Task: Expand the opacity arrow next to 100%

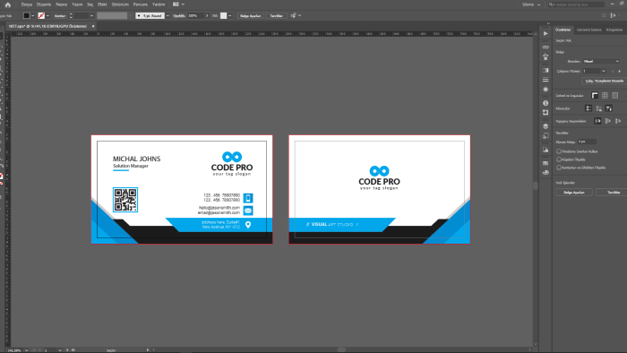Action: click(x=207, y=15)
